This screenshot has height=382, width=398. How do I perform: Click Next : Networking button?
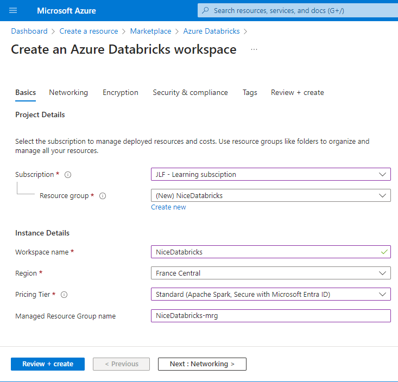click(202, 364)
